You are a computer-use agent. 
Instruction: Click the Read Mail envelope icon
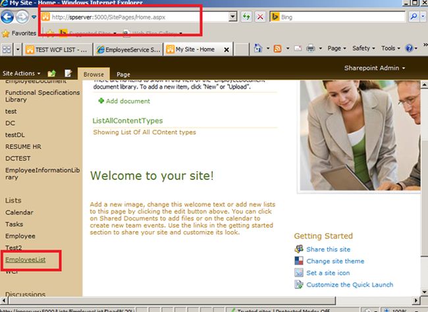click(x=298, y=48)
